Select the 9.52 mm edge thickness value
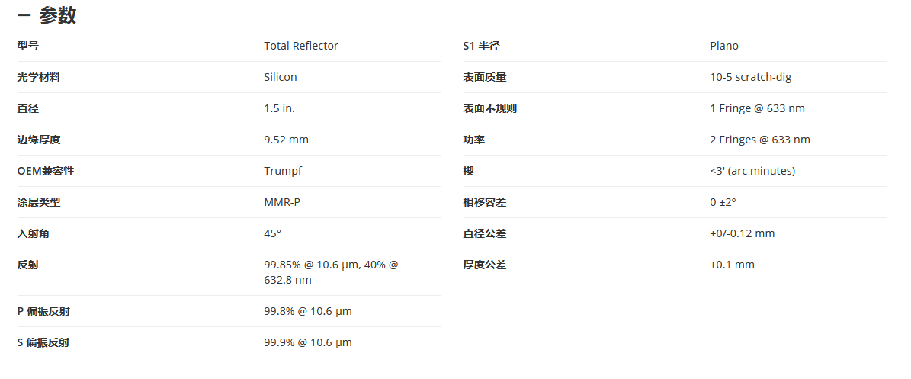911x379 pixels. click(x=286, y=140)
